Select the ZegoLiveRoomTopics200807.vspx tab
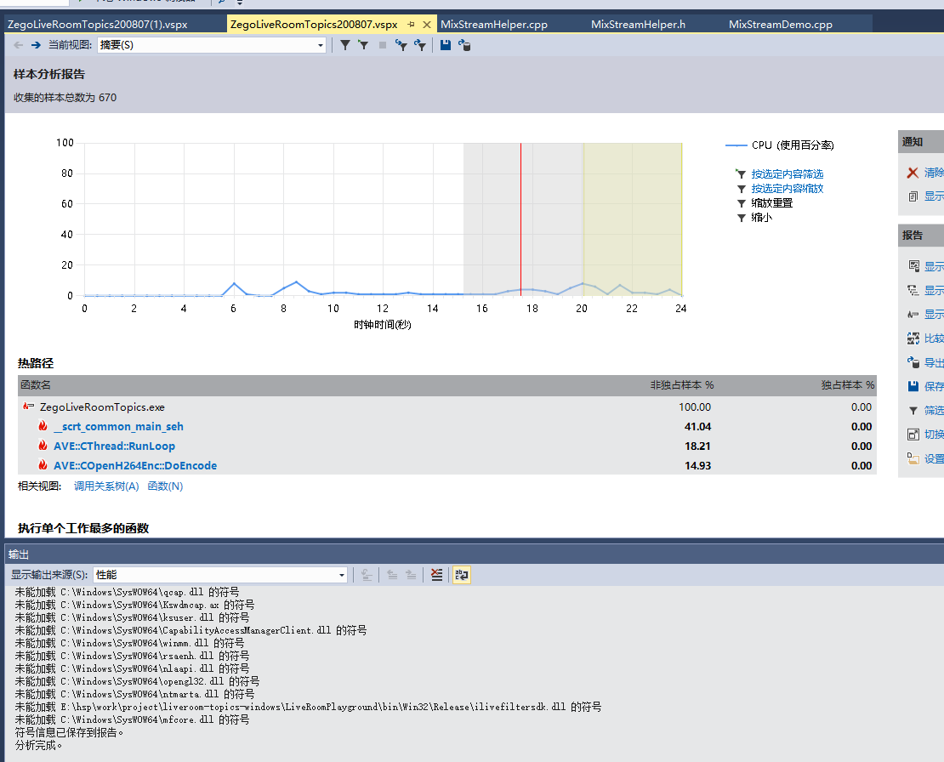 pos(314,25)
